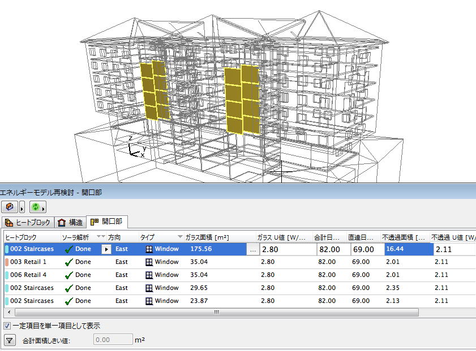
Task: Click the 2.35 opaque area value
Action: [x=393, y=288]
